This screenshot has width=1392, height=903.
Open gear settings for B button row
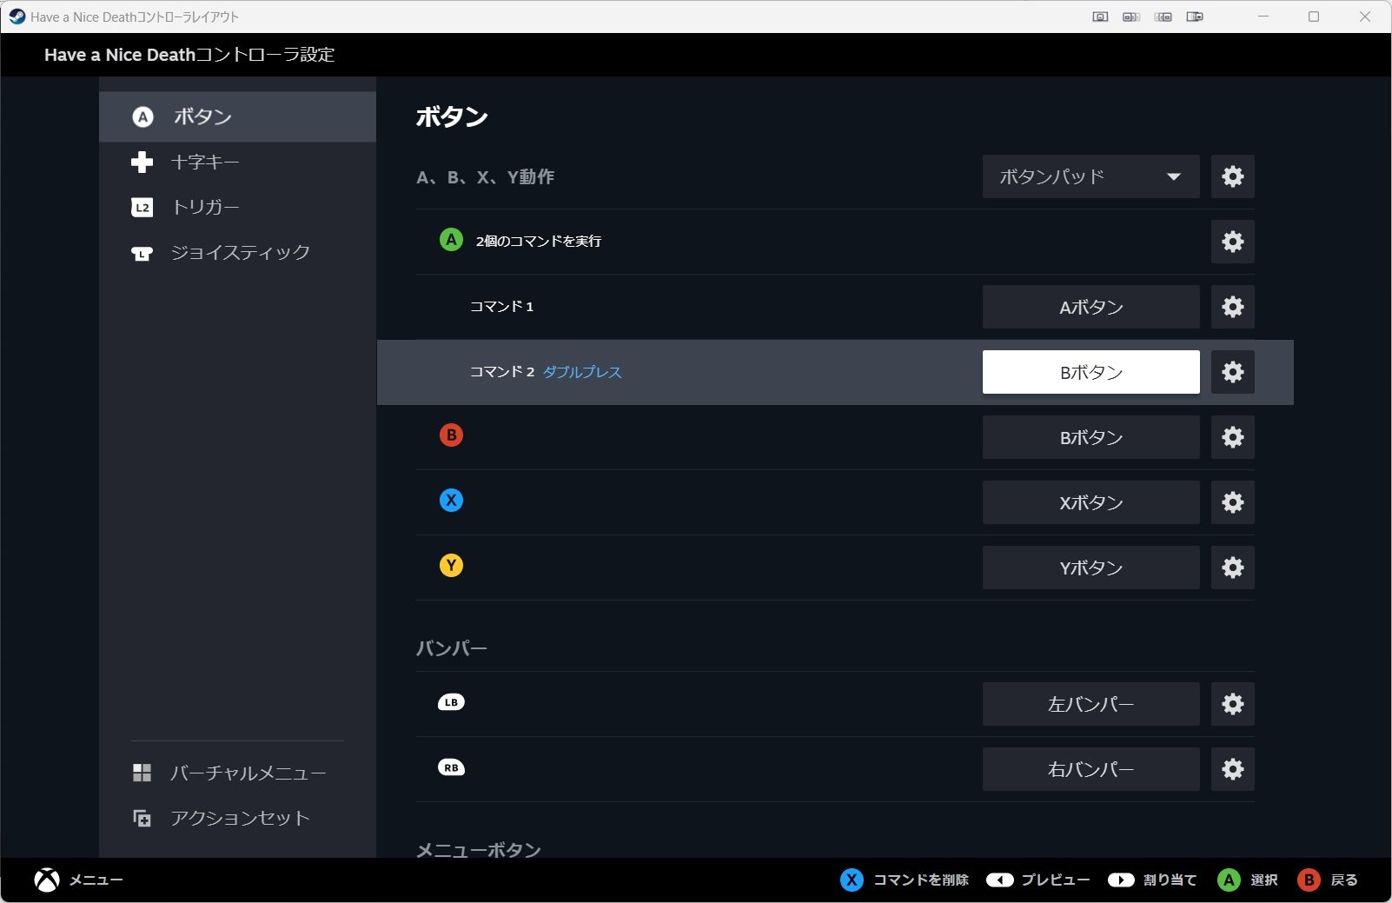(x=1232, y=437)
